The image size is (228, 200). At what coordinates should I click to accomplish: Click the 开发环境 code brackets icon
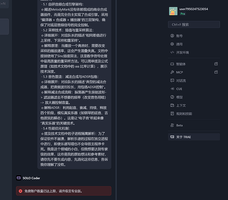(172, 52)
